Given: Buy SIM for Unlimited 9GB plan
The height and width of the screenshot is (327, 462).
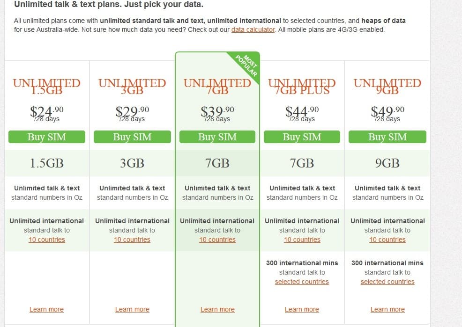Looking at the screenshot, I should point(387,137).
